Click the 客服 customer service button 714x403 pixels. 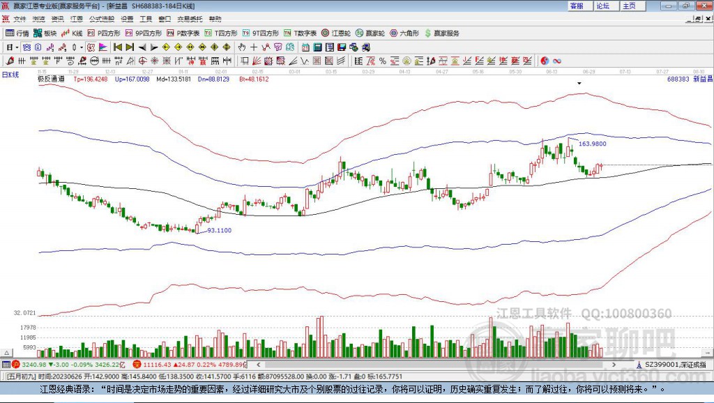[x=577, y=6]
